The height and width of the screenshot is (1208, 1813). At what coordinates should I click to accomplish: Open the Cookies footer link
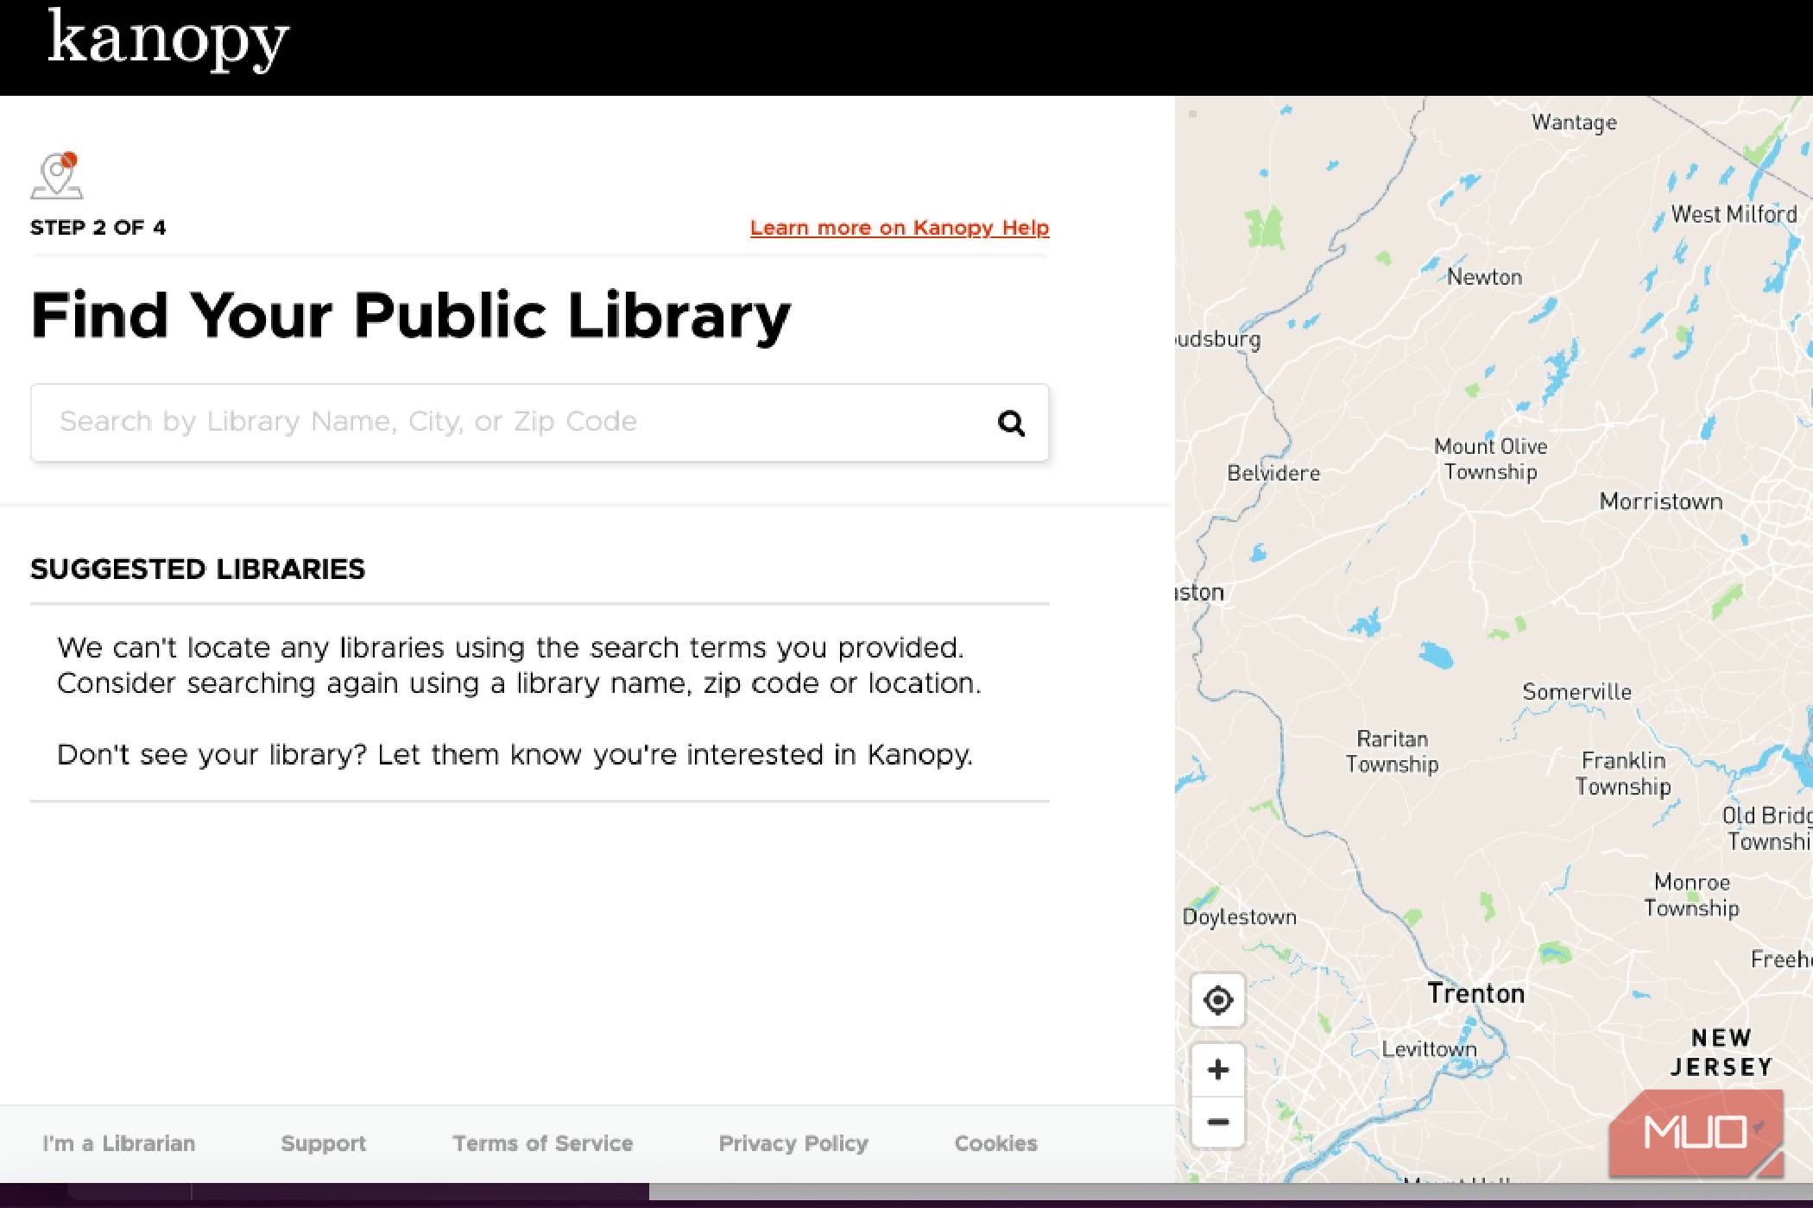coord(995,1143)
